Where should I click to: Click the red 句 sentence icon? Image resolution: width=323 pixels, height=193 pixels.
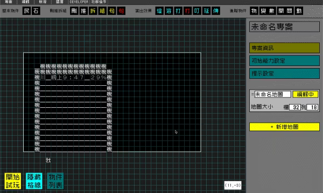point(121,11)
